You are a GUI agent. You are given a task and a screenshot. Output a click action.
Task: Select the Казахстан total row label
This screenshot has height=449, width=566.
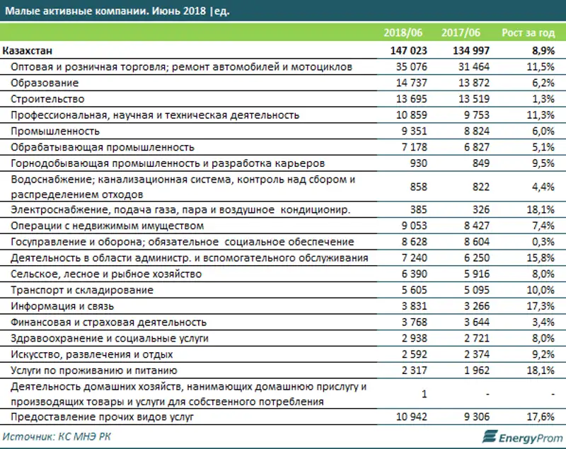(28, 51)
